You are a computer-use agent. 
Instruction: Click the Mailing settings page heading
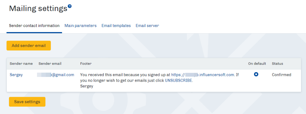point(38,9)
